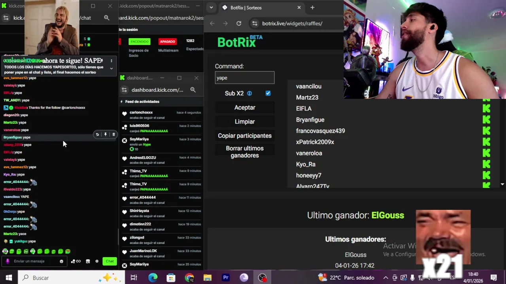Open File Explorer from taskbar
Viewport: 506px width, 284px height.
point(208,278)
